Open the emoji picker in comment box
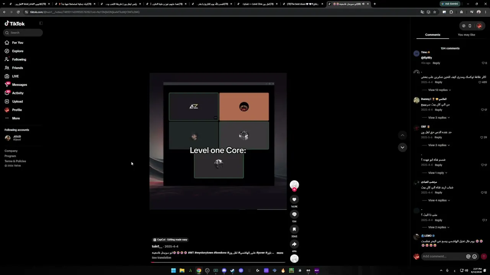Screen dimensions: 490x275 coord(475,257)
